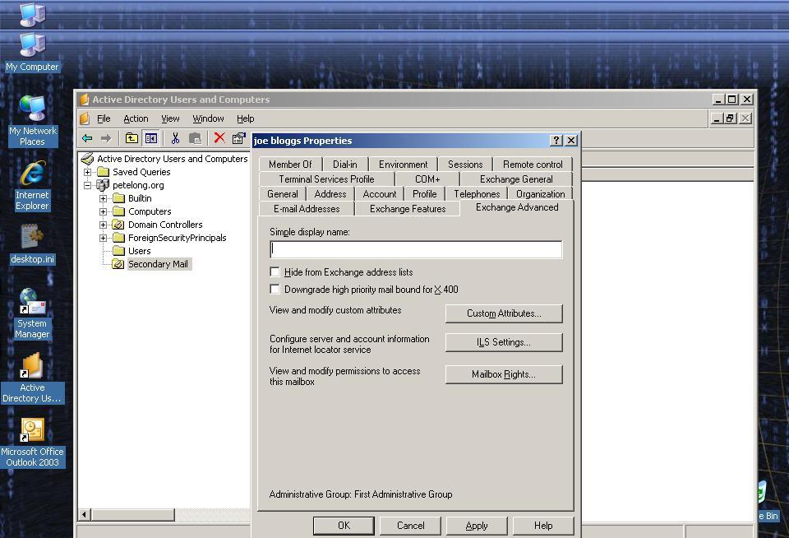Viewport: 789px width, 538px height.
Task: Open the View menu
Action: tap(170, 118)
